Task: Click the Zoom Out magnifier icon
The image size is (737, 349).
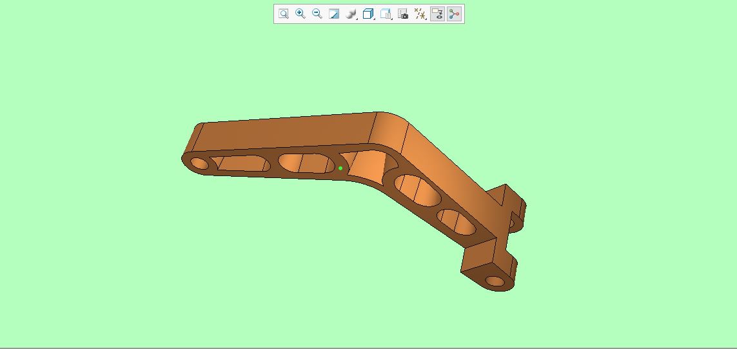Action: 317,14
